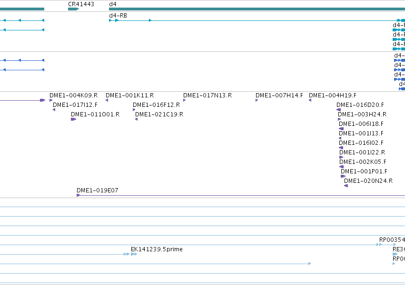The height and width of the screenshot is (285, 405).
Task: Click the DME1-004H19.F label
Action: click(x=333, y=95)
